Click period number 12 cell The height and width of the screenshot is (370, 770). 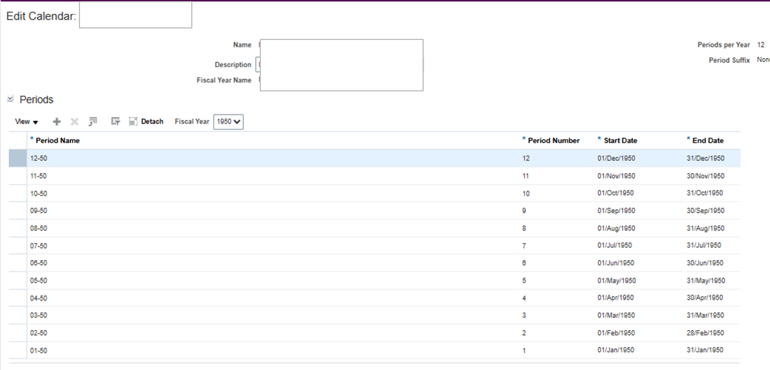526,158
